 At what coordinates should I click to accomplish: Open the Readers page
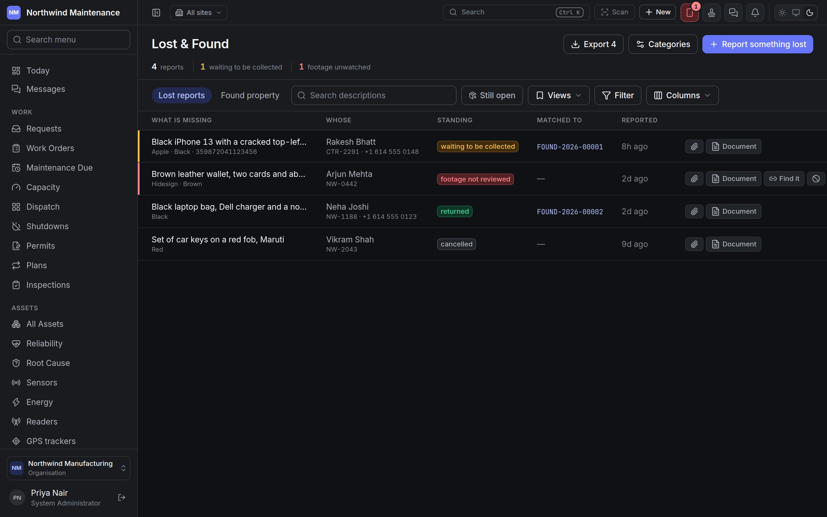tap(68, 422)
